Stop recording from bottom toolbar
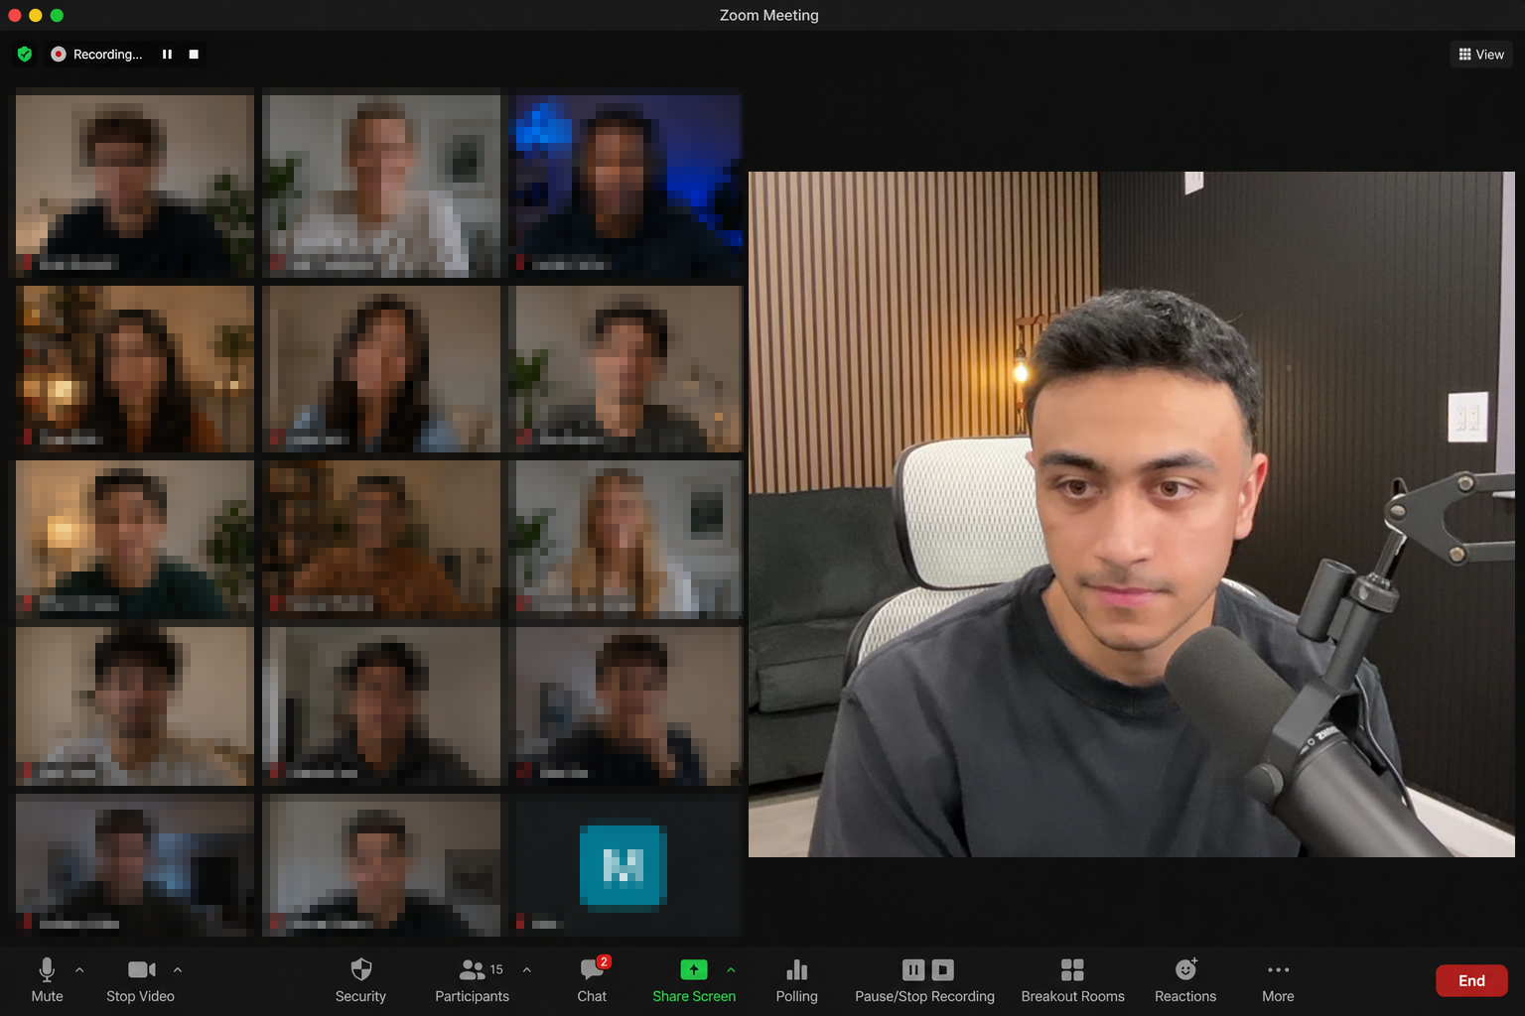The width and height of the screenshot is (1525, 1016). coord(943,969)
